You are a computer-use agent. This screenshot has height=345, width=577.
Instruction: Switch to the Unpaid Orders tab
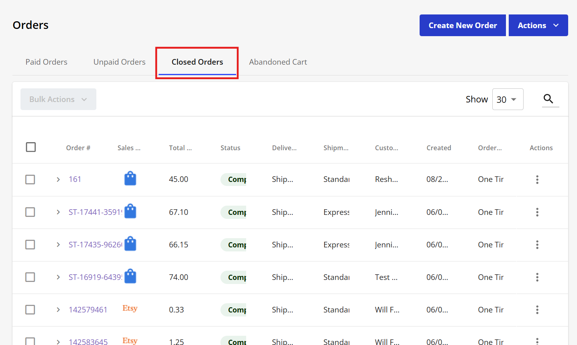119,62
